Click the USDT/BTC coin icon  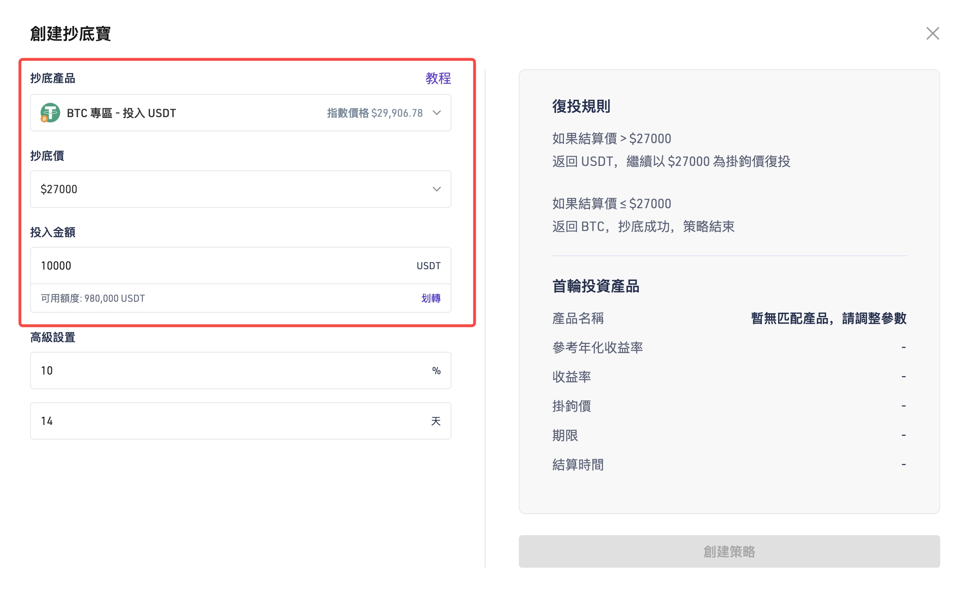[50, 113]
